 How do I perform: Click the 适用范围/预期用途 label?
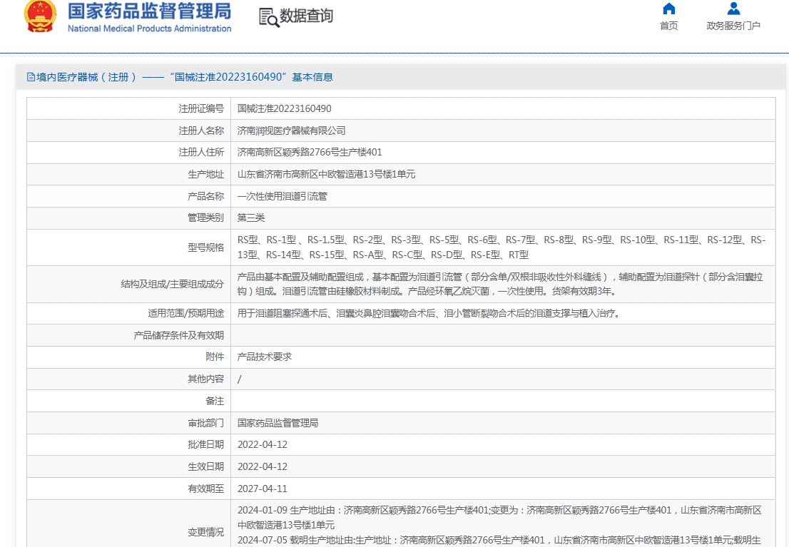[186, 314]
